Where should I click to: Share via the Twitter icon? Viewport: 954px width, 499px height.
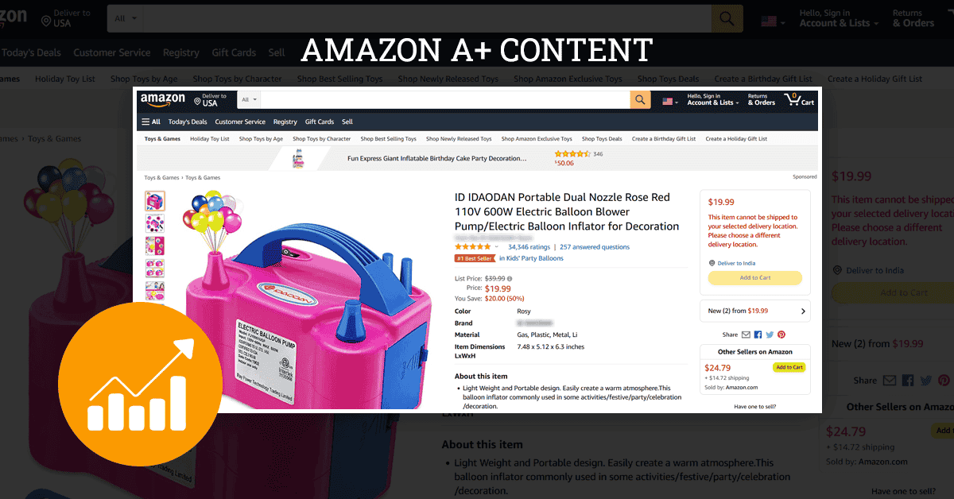[770, 335]
